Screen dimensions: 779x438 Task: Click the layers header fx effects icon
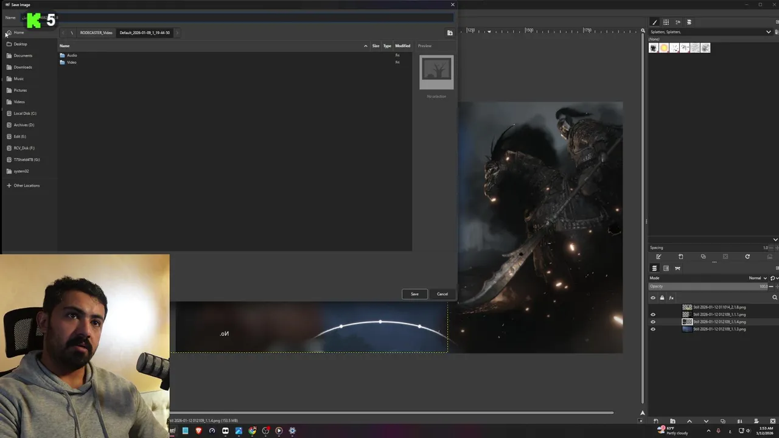pyautogui.click(x=671, y=298)
